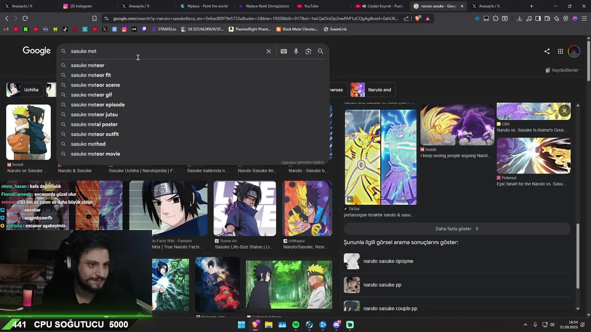Open Brave Shields lion icon

point(418,18)
